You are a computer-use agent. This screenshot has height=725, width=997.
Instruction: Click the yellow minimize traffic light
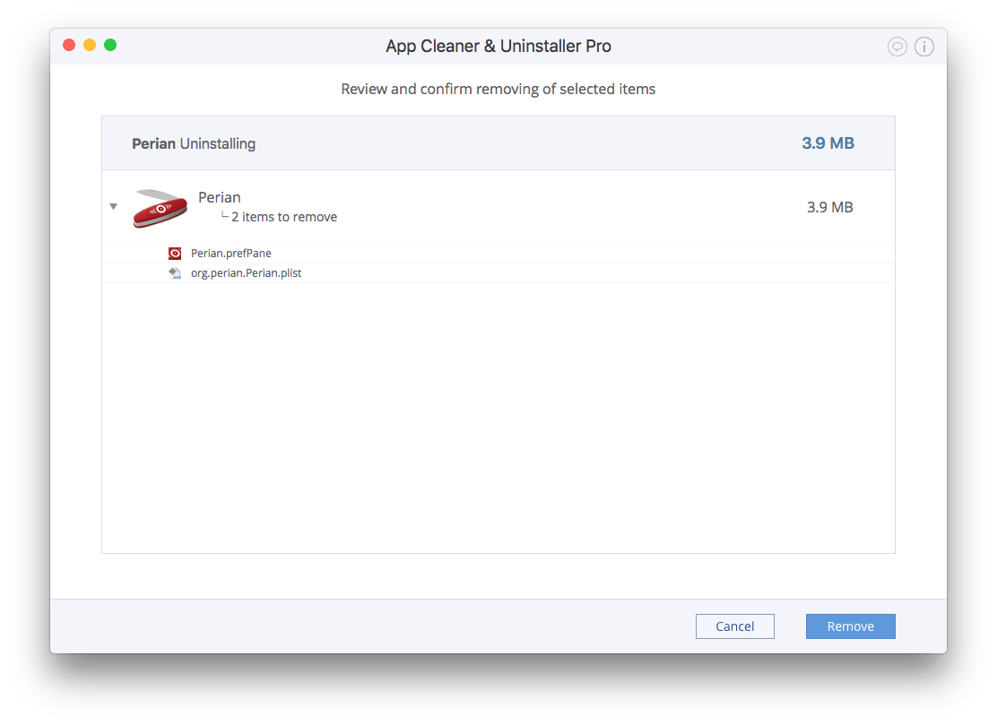point(90,44)
